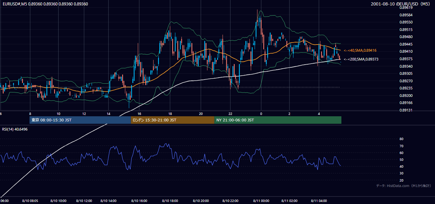This screenshot has width=435, height=204.
Task: Click the 0.89480 price axis label
Action: [405, 37]
